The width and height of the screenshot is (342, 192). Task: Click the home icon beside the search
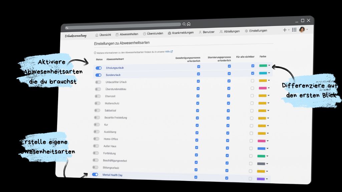(x=189, y=24)
